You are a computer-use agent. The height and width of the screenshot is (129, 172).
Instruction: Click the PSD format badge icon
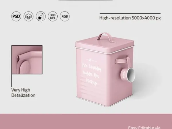click(16, 16)
